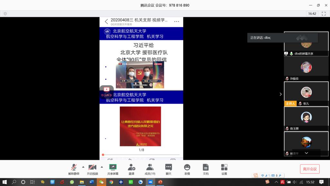
Task: Open the 成员(19) members list
Action: tap(150, 169)
